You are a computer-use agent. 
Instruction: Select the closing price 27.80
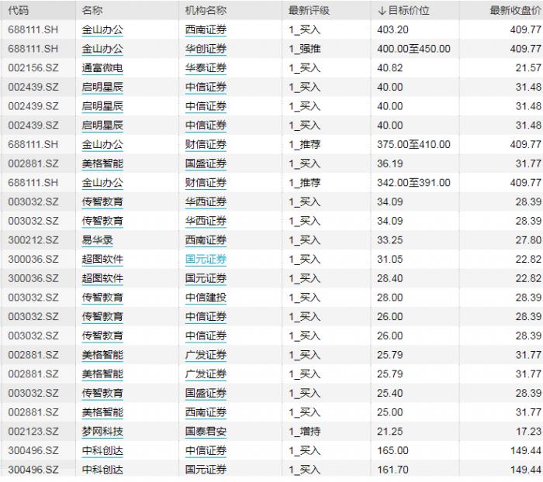point(528,240)
